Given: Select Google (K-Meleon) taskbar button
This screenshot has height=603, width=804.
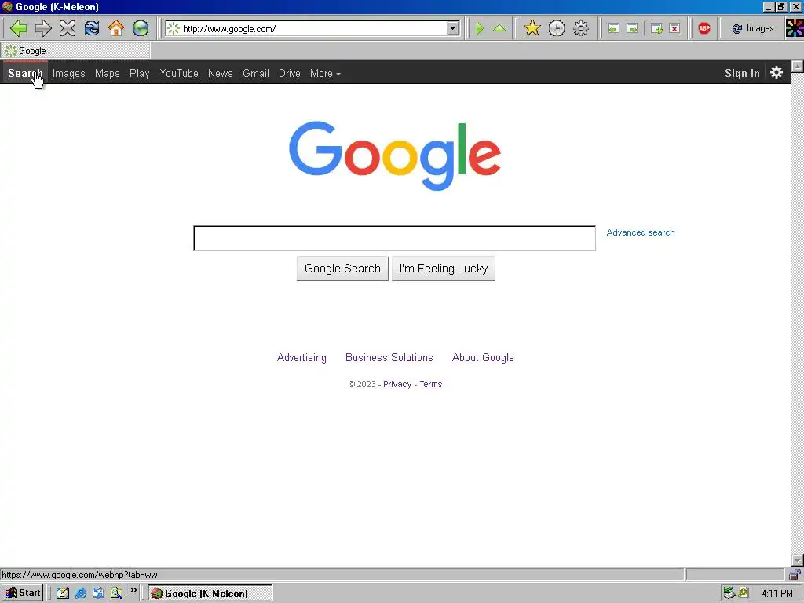Looking at the screenshot, I should (x=210, y=594).
